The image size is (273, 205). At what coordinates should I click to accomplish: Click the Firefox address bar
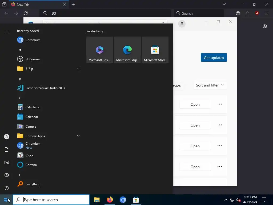pos(105,13)
